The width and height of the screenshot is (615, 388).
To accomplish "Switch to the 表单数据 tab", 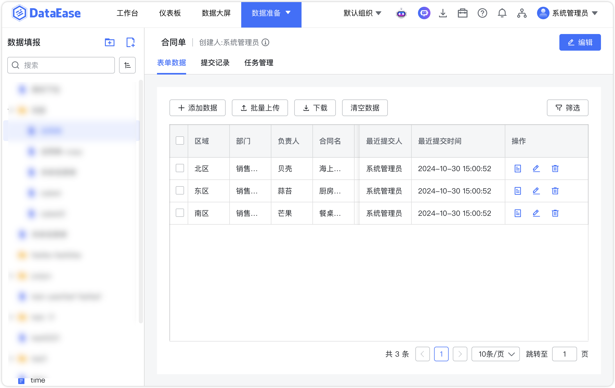I will (172, 63).
